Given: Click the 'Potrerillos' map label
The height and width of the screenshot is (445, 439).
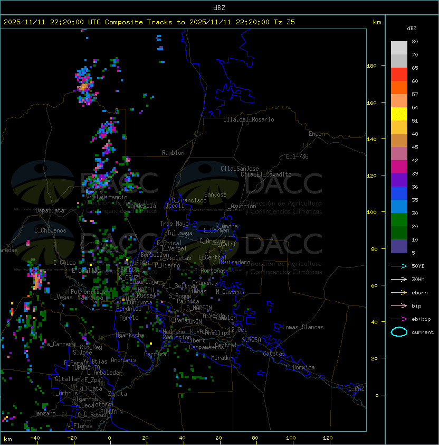Looking at the screenshot, I should coord(88,292).
